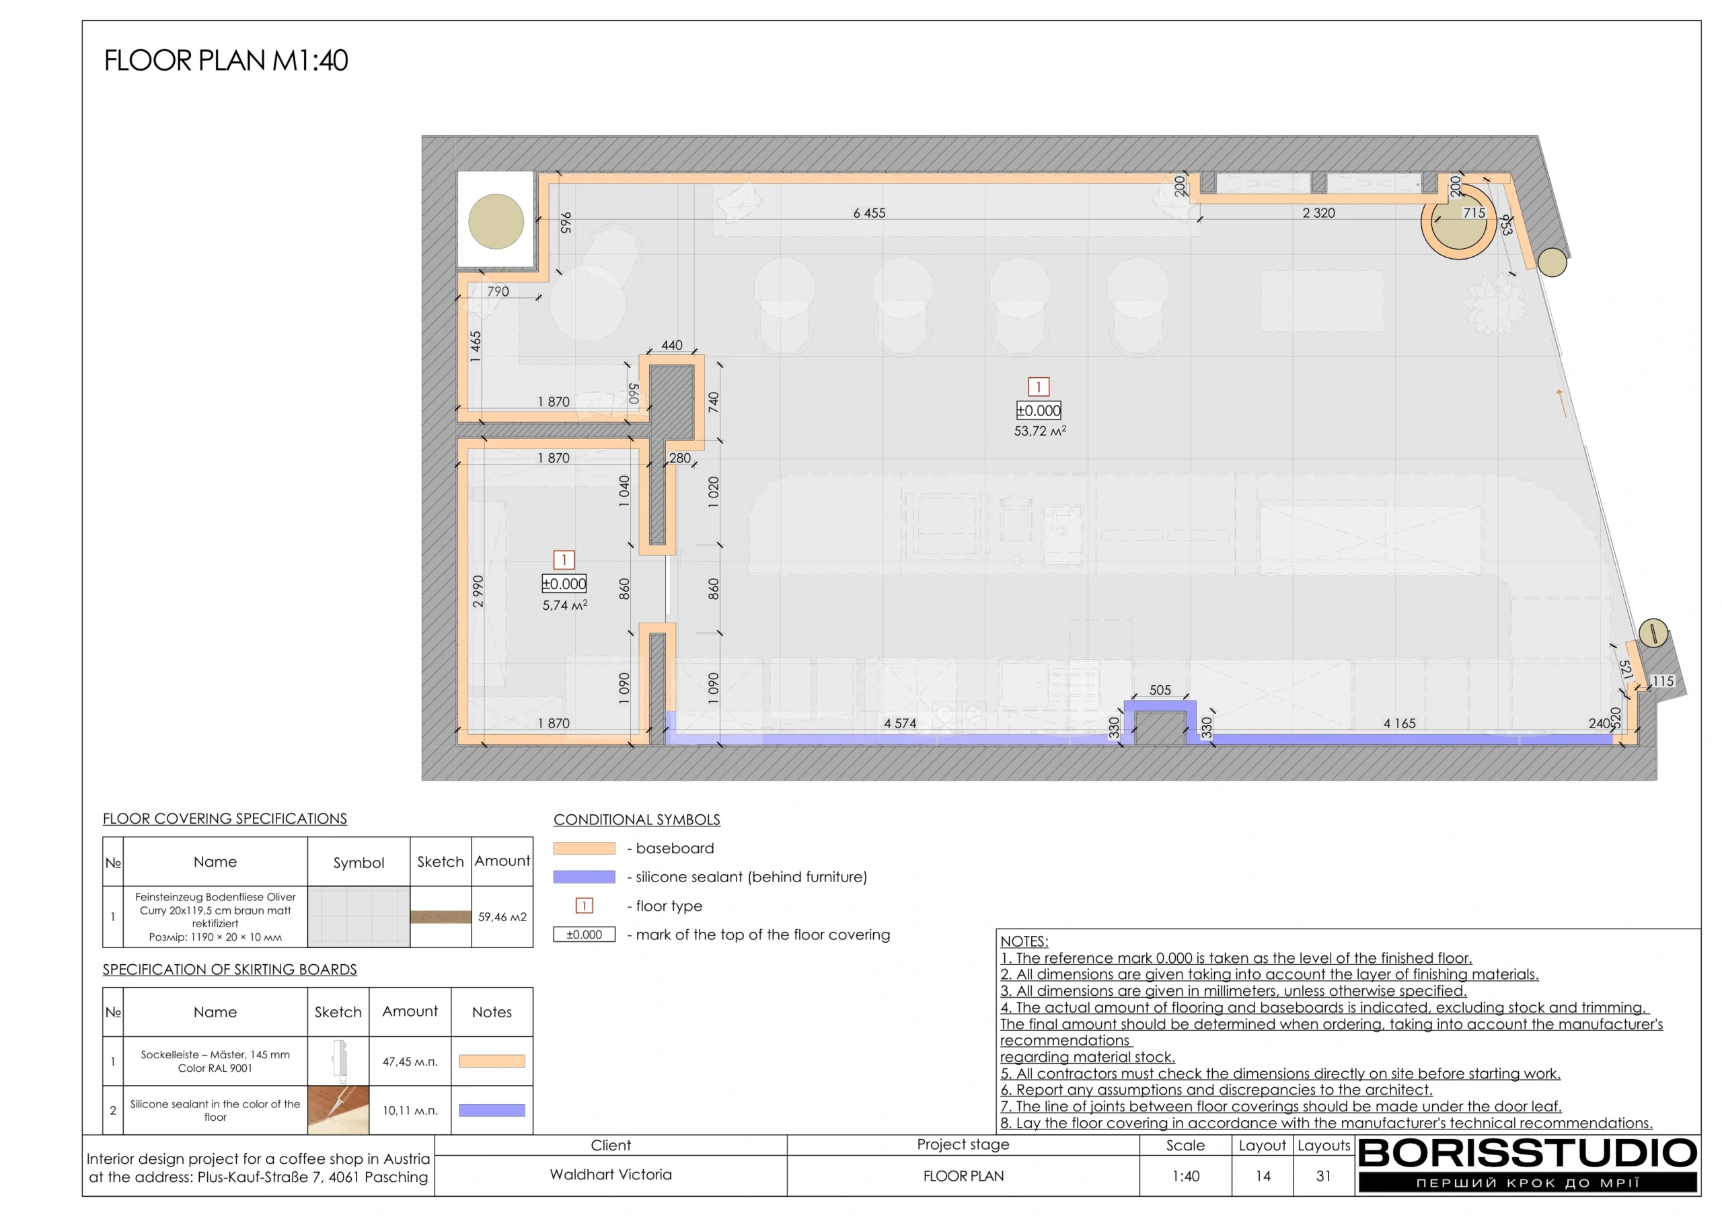Click the orange ring column near 715 dimension

click(x=1458, y=223)
